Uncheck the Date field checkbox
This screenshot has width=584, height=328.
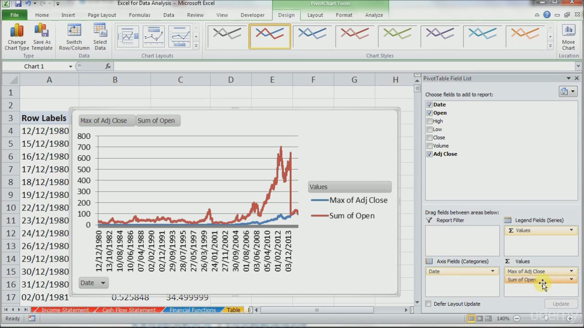pos(429,105)
